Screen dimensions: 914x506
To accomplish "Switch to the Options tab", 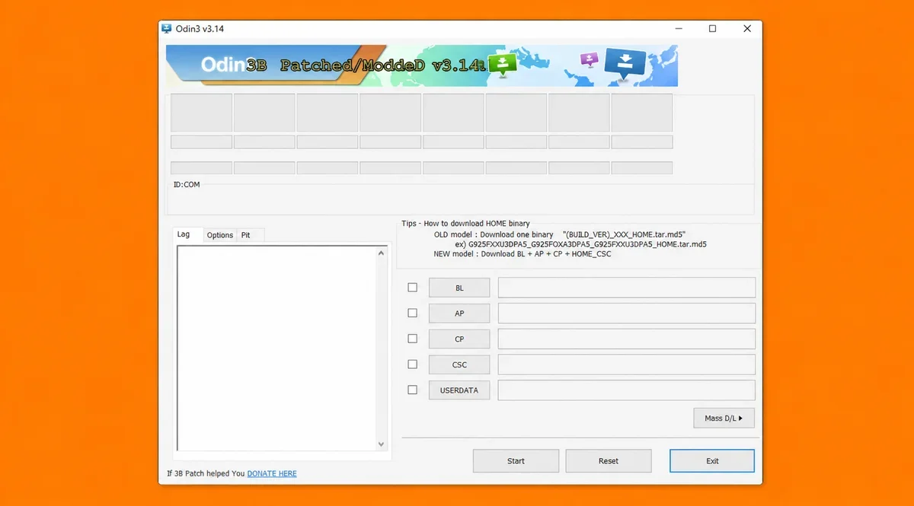I will tap(220, 235).
